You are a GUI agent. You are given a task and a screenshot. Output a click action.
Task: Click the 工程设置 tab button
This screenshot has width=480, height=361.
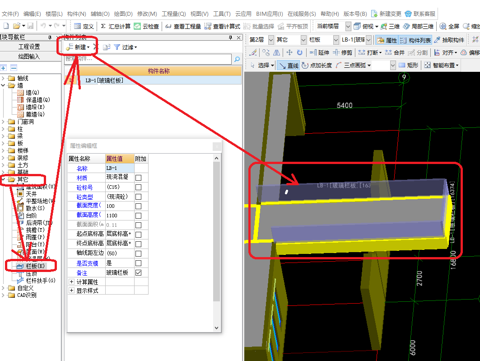(29, 47)
